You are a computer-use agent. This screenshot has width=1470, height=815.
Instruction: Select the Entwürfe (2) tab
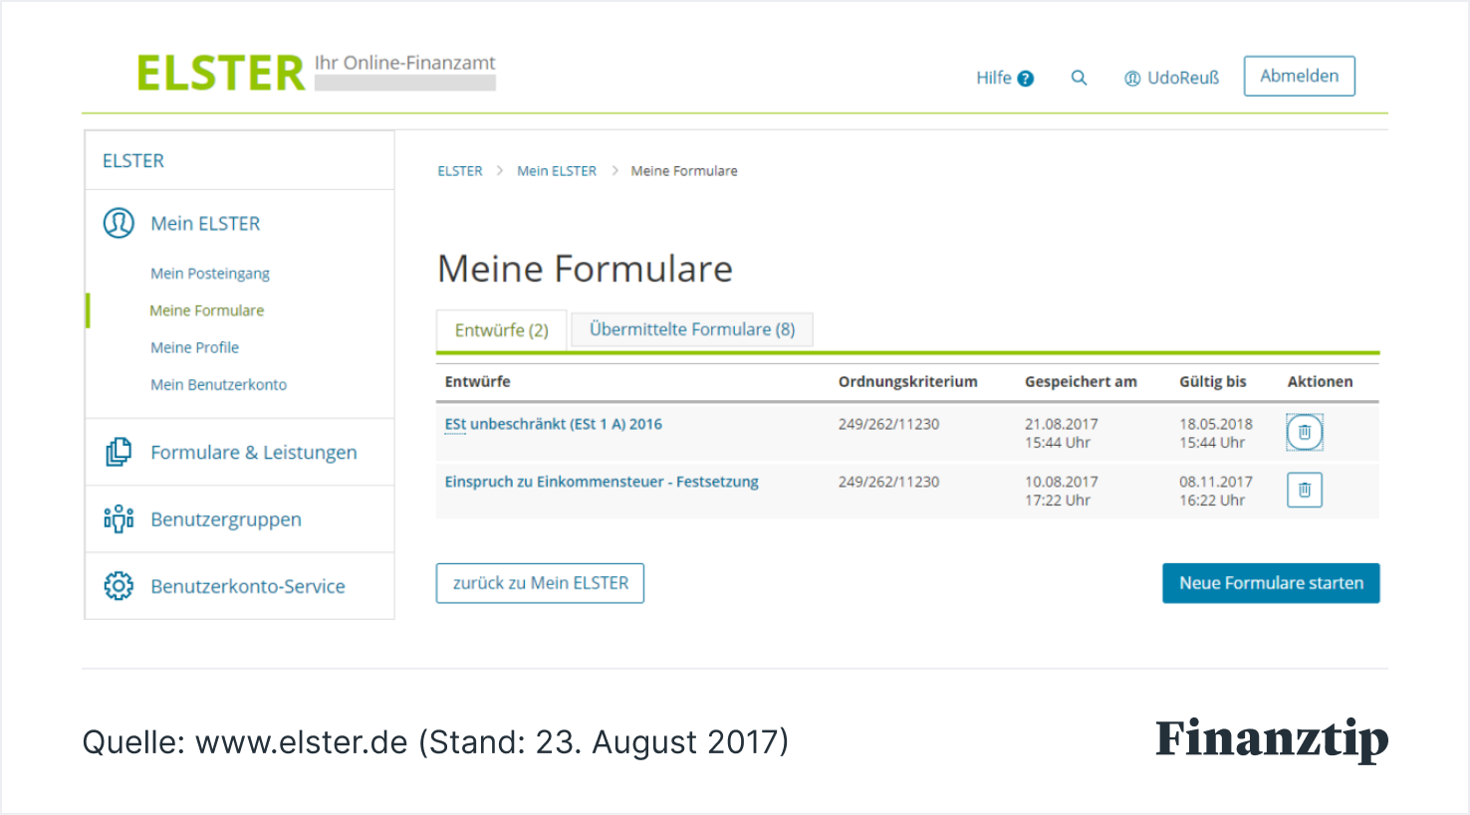pos(501,330)
